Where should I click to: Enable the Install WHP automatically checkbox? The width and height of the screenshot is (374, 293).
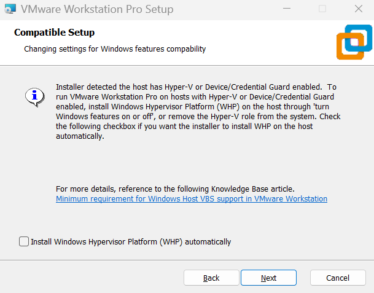click(24, 241)
